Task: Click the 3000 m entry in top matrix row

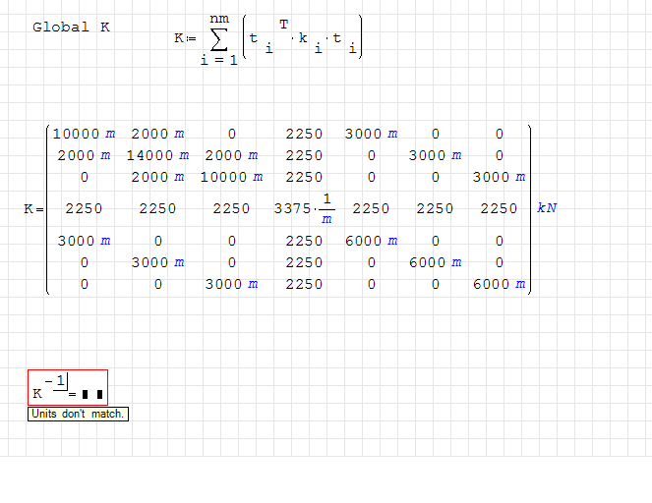Action: (371, 134)
